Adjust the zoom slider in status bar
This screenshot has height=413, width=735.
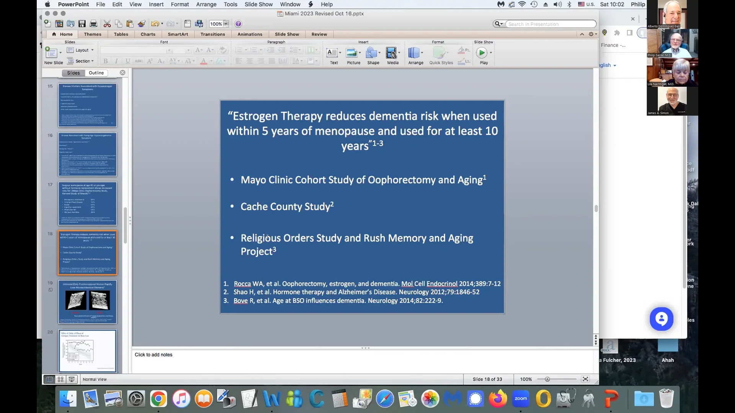pos(547,379)
